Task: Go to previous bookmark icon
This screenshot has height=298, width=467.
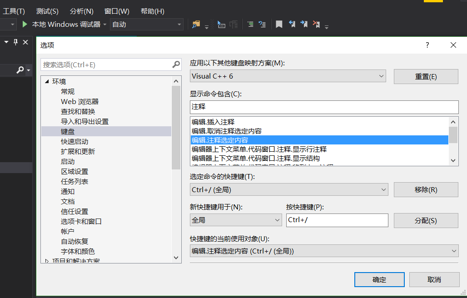Action: [292, 24]
